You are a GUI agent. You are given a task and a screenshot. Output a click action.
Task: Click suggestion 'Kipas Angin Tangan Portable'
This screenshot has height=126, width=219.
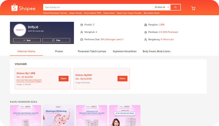point(129,13)
